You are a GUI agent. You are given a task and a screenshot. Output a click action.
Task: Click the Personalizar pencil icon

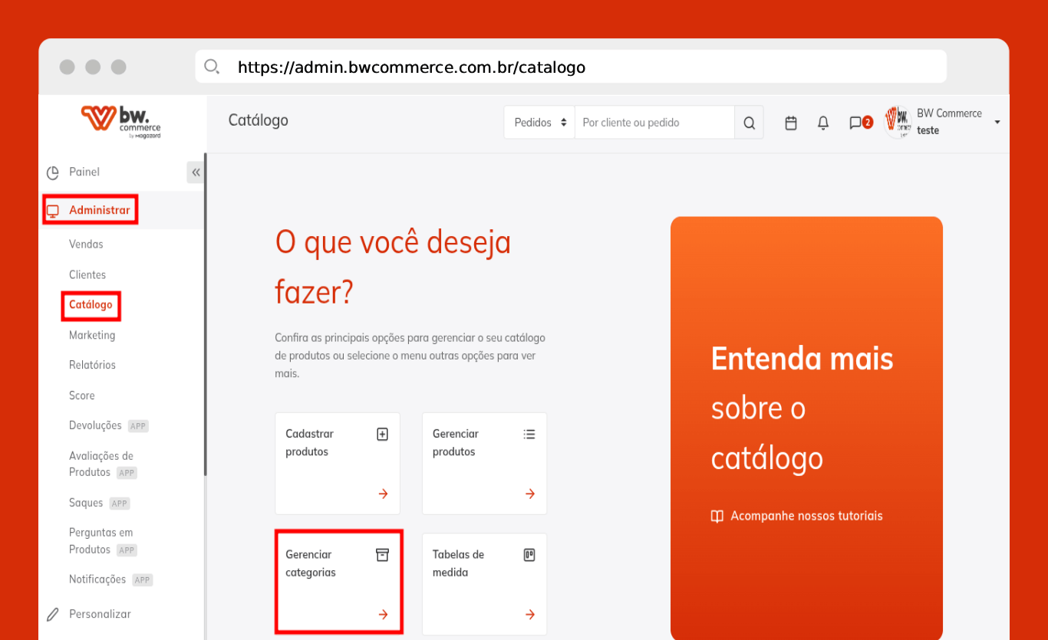(x=53, y=614)
